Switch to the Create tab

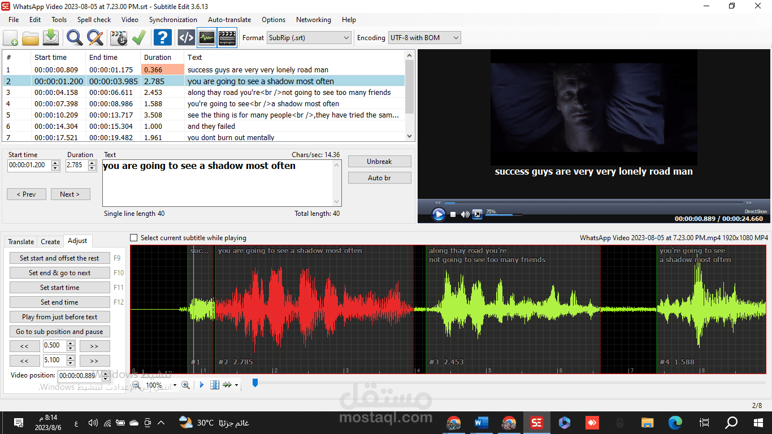tap(50, 241)
